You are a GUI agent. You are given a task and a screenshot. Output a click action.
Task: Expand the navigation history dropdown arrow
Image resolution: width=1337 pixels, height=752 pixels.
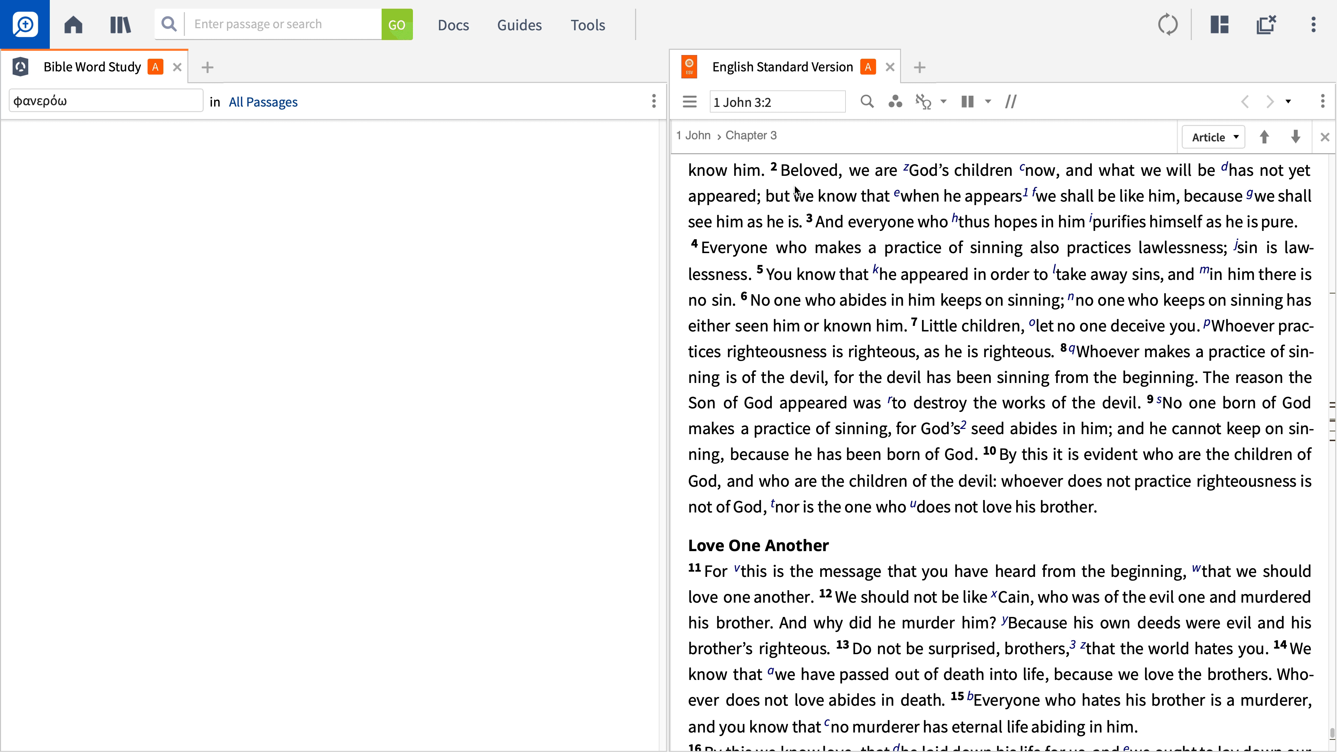(x=1288, y=102)
